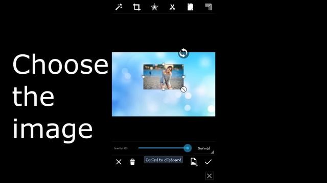Image resolution: width=327 pixels, height=183 pixels.
Task: Click the Opacity label text
Action: coord(121,148)
